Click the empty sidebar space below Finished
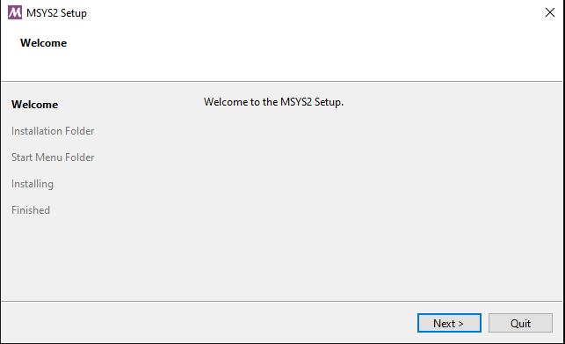 click(54, 258)
